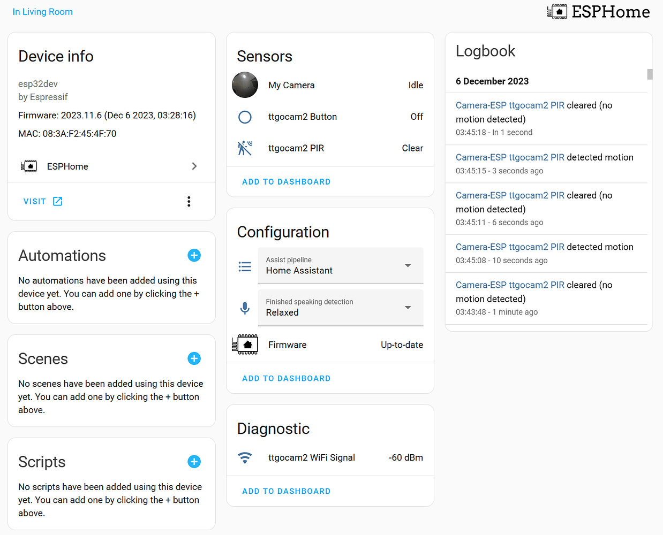The height and width of the screenshot is (535, 663).
Task: Open the Camera-ESP ttgocam2 PIR logbook entry
Action: (x=509, y=105)
